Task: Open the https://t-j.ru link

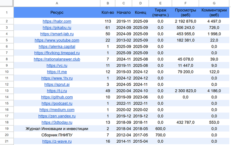Action: pyautogui.click(x=57, y=91)
